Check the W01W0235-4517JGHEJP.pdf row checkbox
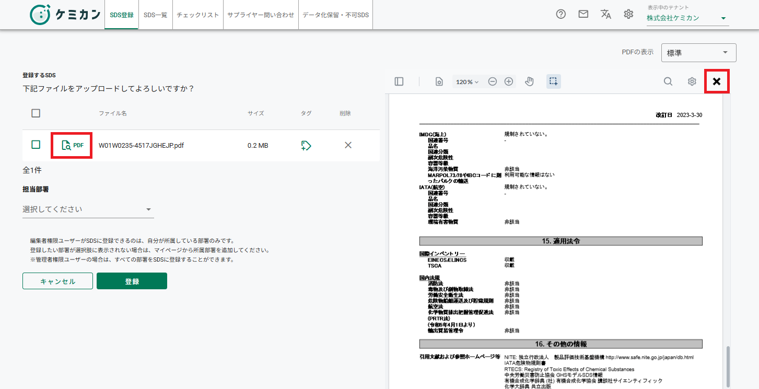 point(36,145)
